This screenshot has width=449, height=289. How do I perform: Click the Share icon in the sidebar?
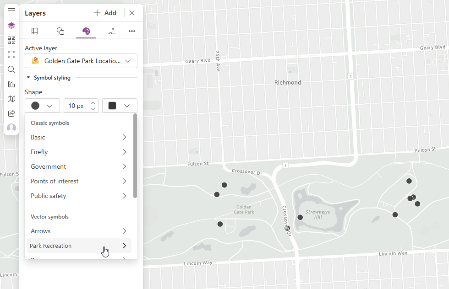click(11, 113)
